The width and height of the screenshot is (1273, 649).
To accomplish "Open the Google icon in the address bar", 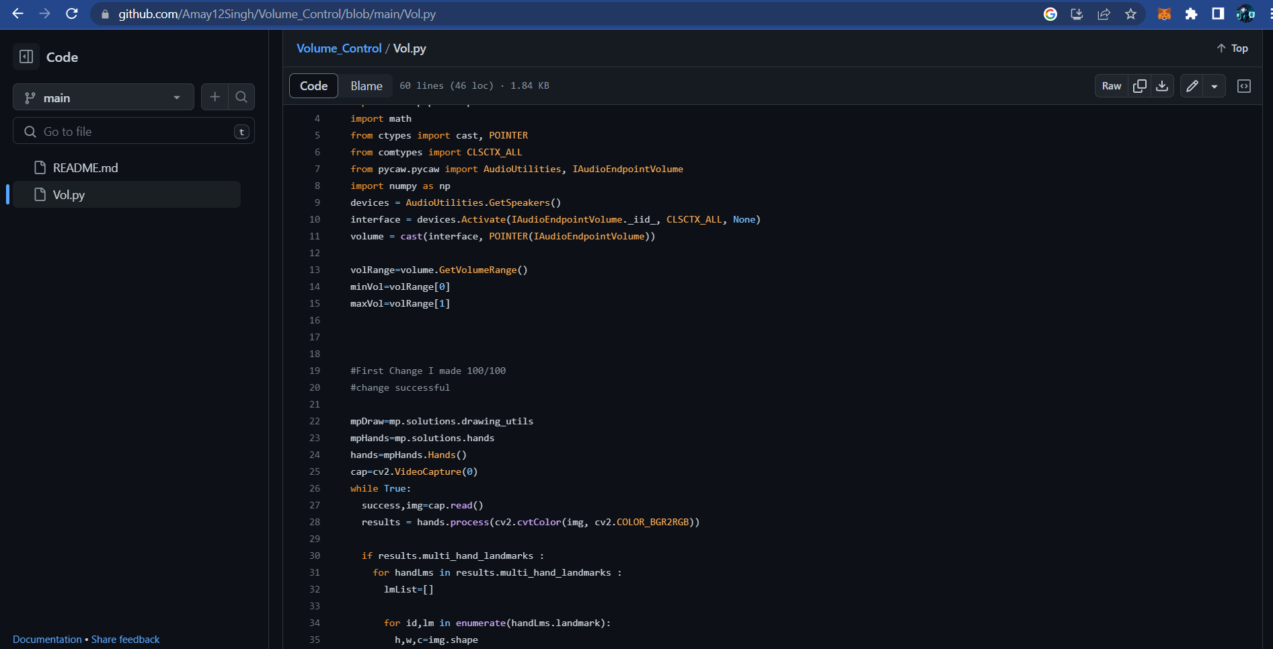I will [1050, 14].
